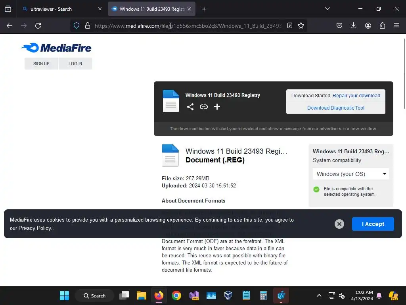Click the MediaFire logo
Viewport: 406px width, 305px height.
point(56,48)
